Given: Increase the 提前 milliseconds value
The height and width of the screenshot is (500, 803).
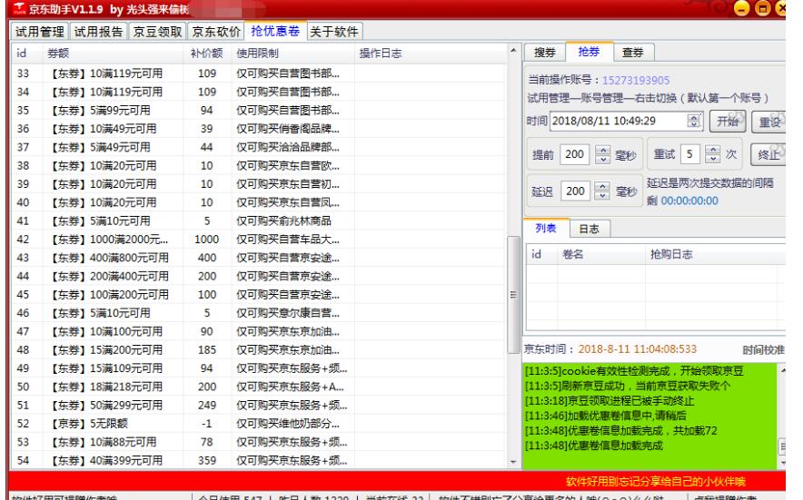Looking at the screenshot, I should click(603, 150).
